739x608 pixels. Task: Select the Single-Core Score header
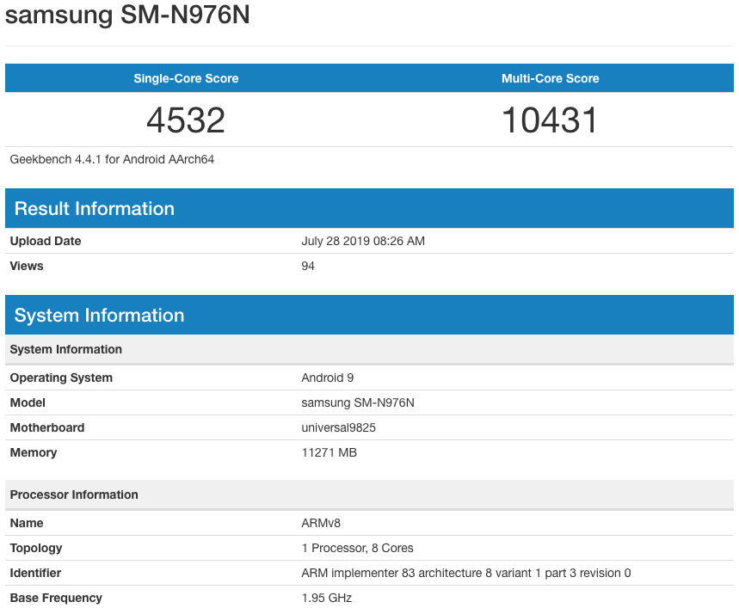coord(186,78)
